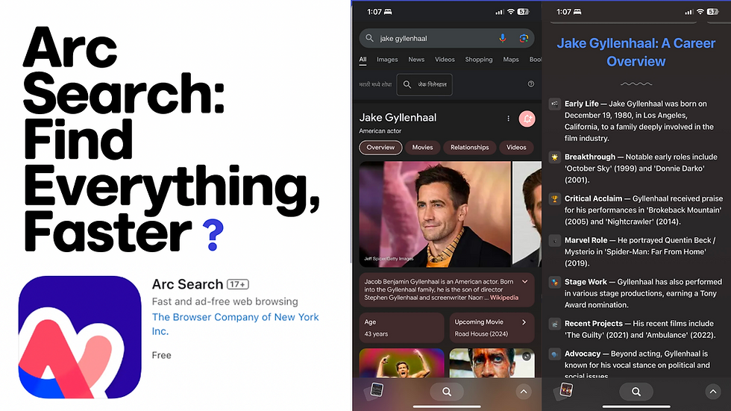Tap the voice search microphone icon
Screen dimensions: 731x411
tap(503, 38)
